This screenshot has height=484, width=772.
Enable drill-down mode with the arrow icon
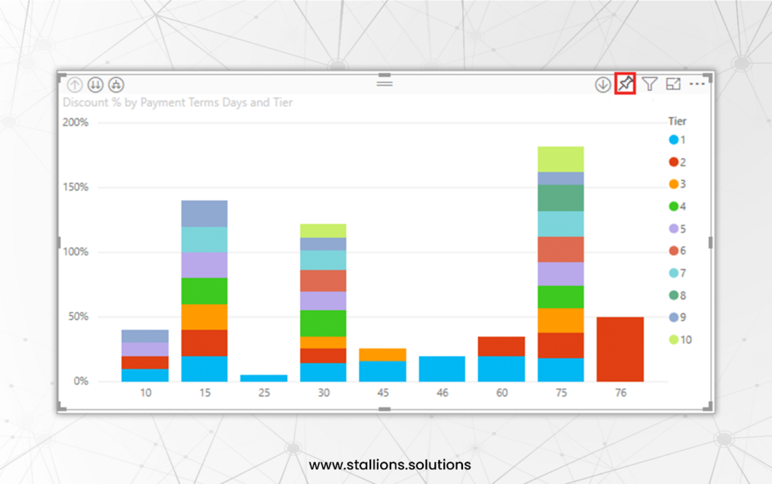coord(602,83)
